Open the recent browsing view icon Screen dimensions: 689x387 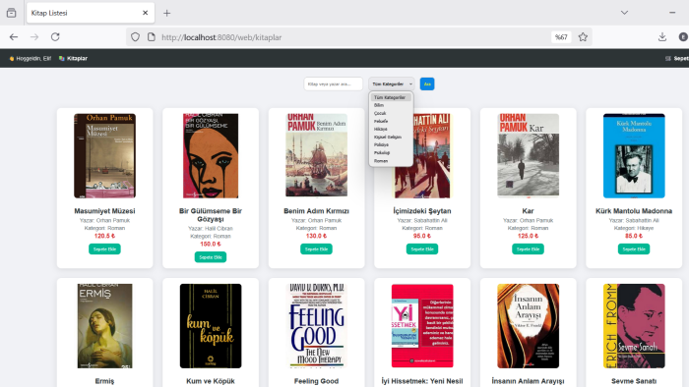[x=12, y=13]
